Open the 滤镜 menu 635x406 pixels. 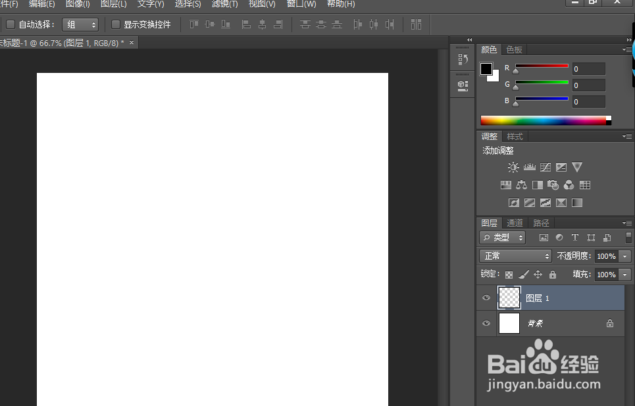coord(224,4)
